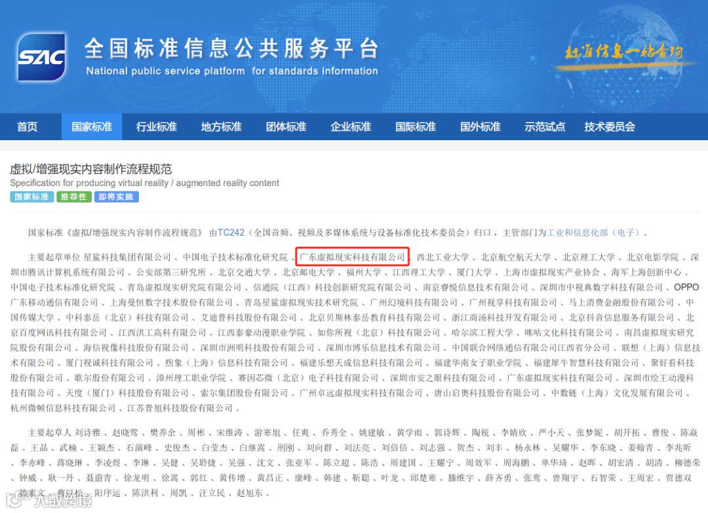Click 西北工业大学 in the drafting units
This screenshot has width=708, height=513.
point(442,257)
